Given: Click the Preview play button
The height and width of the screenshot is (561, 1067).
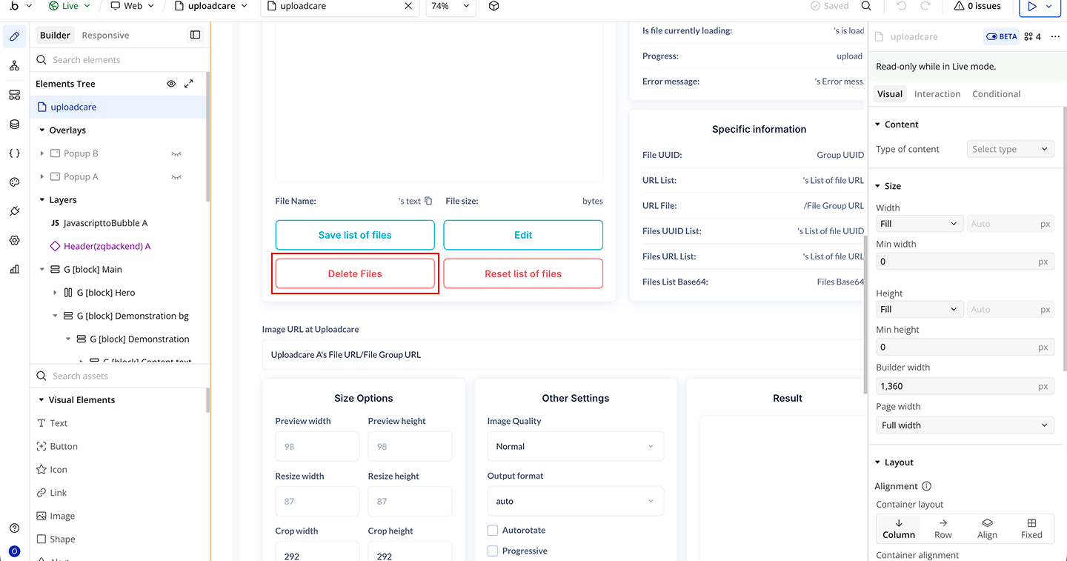Looking at the screenshot, I should coord(1032,6).
